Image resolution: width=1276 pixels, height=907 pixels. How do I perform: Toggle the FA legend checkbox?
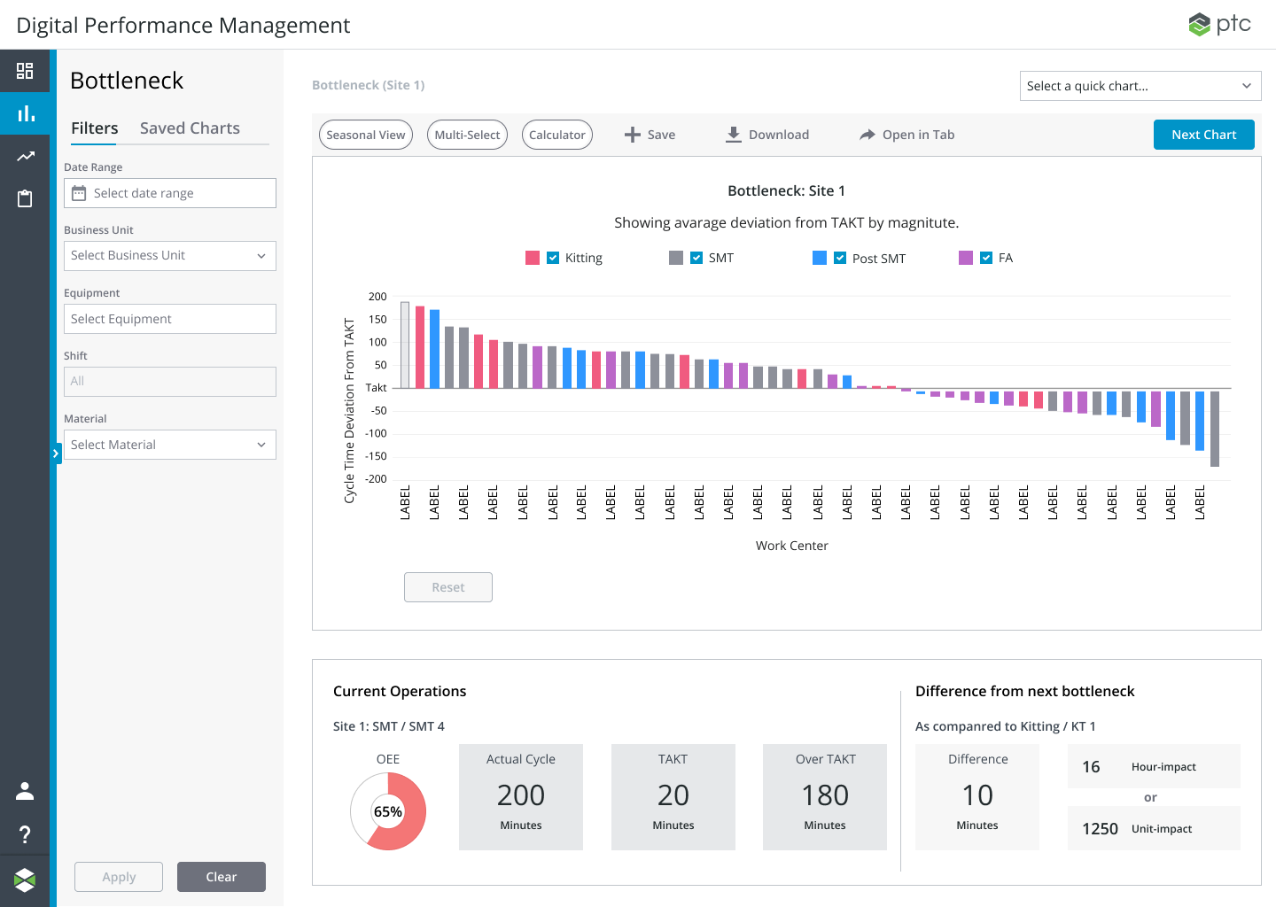986,258
